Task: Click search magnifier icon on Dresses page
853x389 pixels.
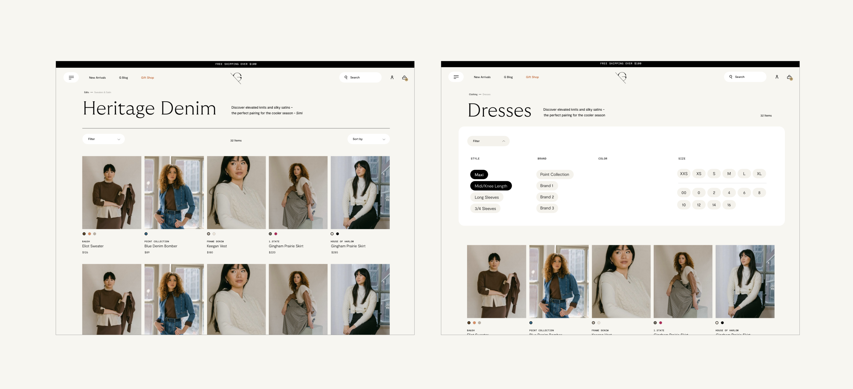Action: tap(731, 77)
